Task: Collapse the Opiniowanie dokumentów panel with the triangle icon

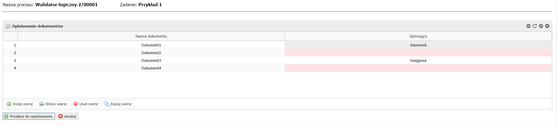Action: click(x=547, y=26)
